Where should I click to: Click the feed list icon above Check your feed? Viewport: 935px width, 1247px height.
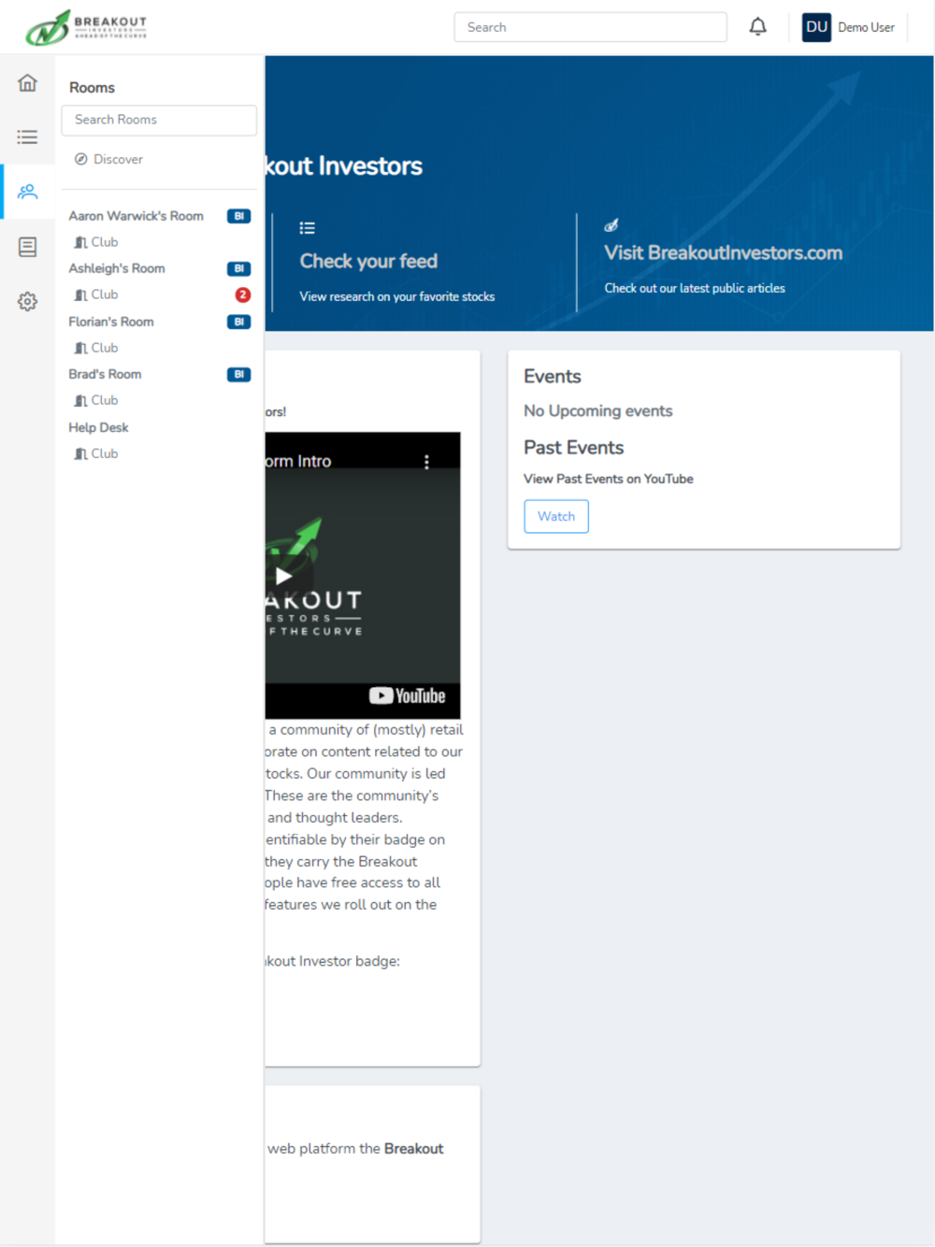[x=307, y=228]
